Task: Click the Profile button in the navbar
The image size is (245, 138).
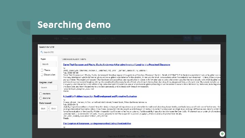Action: point(187,38)
